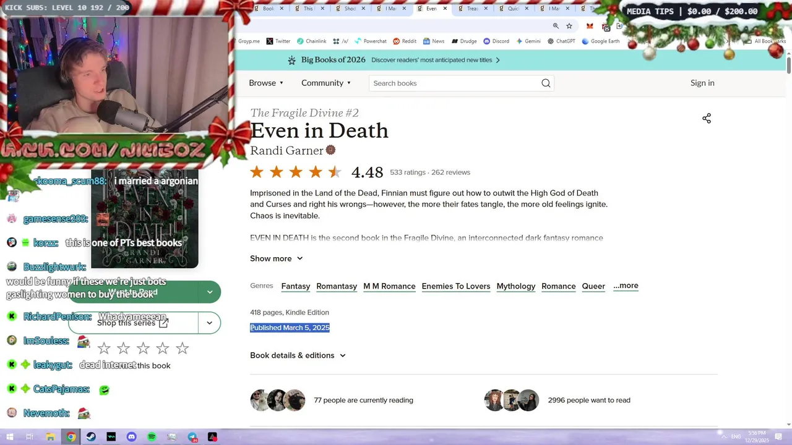The width and height of the screenshot is (792, 445).
Task: Expand description with Show more
Action: tap(277, 258)
